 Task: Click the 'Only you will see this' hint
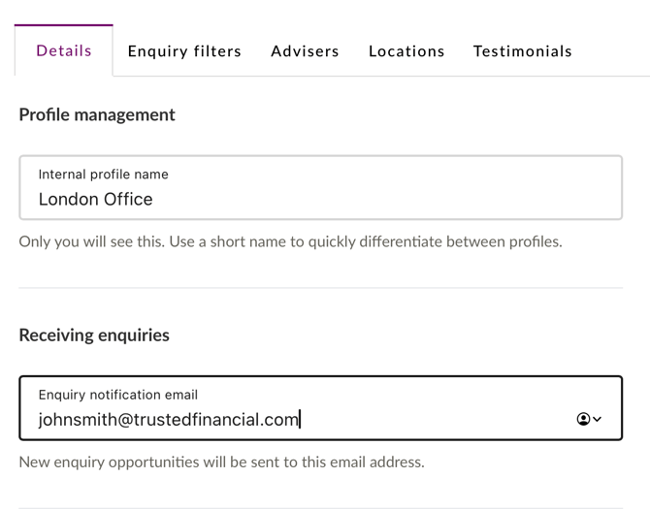pos(290,241)
